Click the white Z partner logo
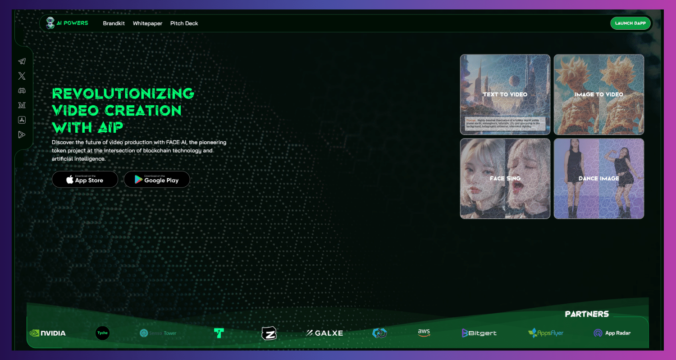 point(269,333)
